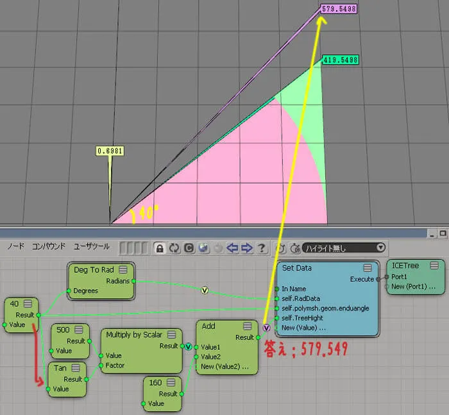449x415 pixels.
Task: Open the ノード menu
Action: 16,246
